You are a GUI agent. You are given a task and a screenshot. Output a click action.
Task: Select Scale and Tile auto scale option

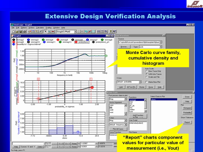point(147,77)
